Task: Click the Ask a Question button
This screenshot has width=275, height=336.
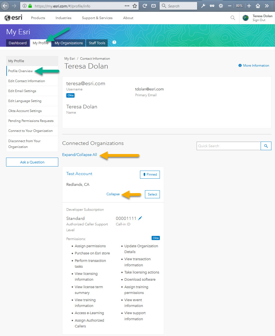Action: pos(32,162)
